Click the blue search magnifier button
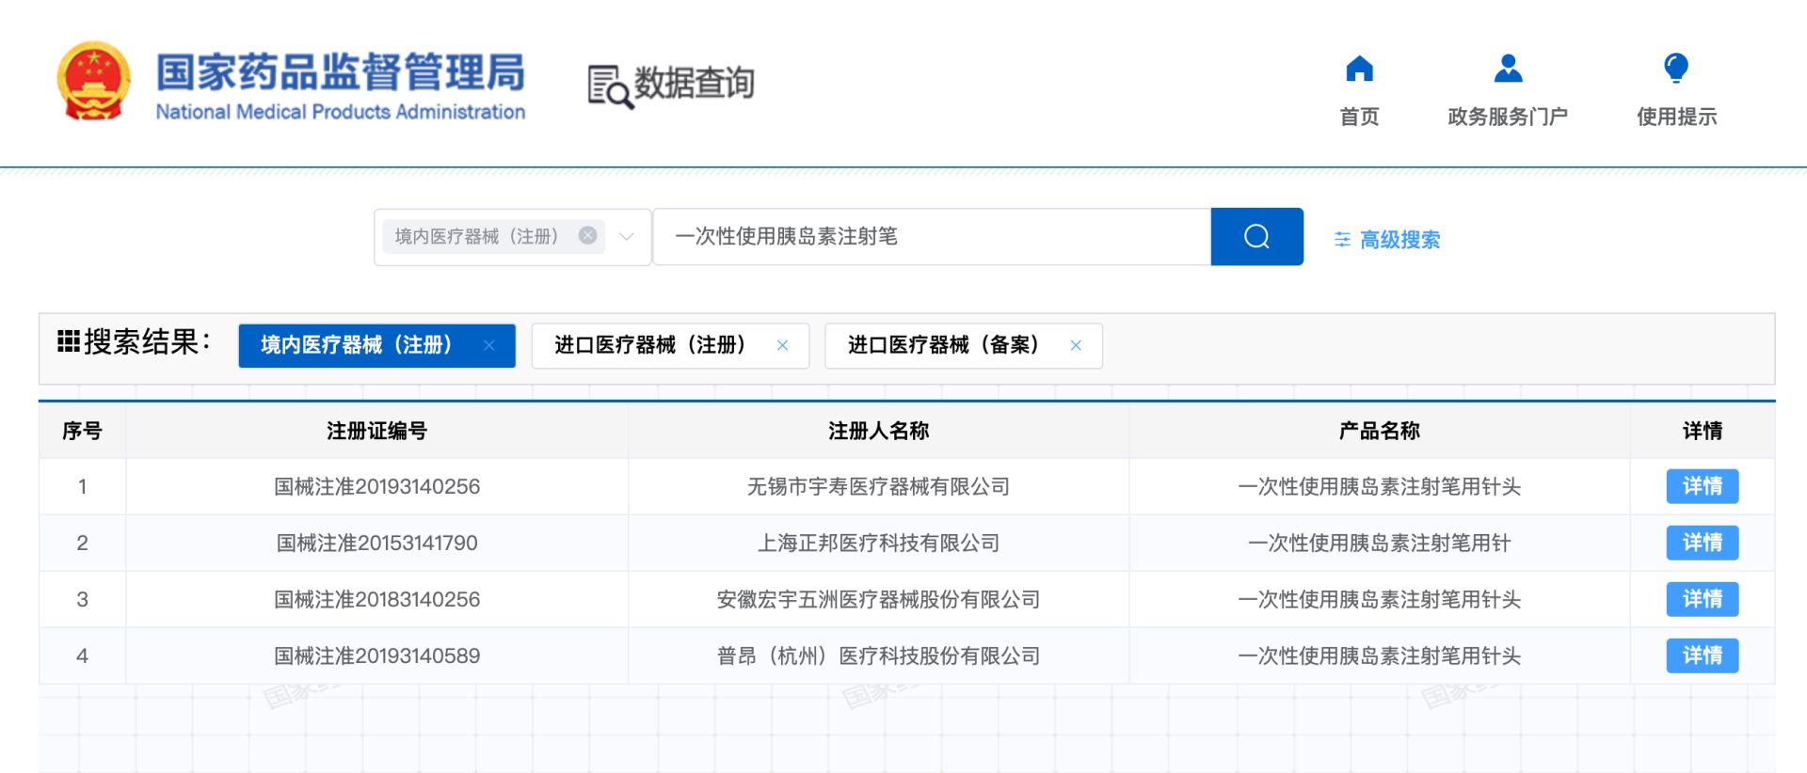 coord(1256,237)
